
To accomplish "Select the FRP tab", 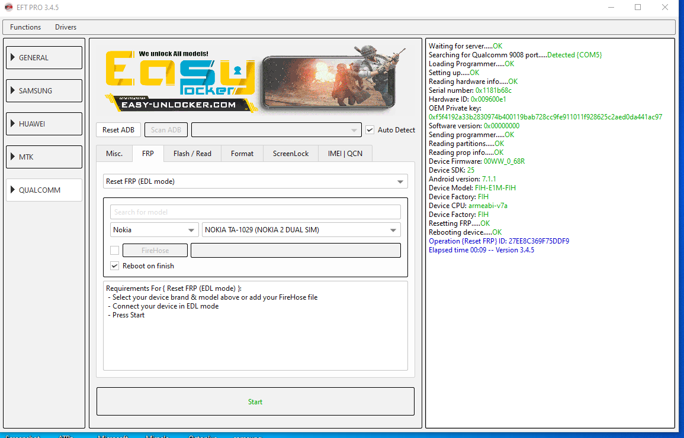I will pyautogui.click(x=148, y=154).
